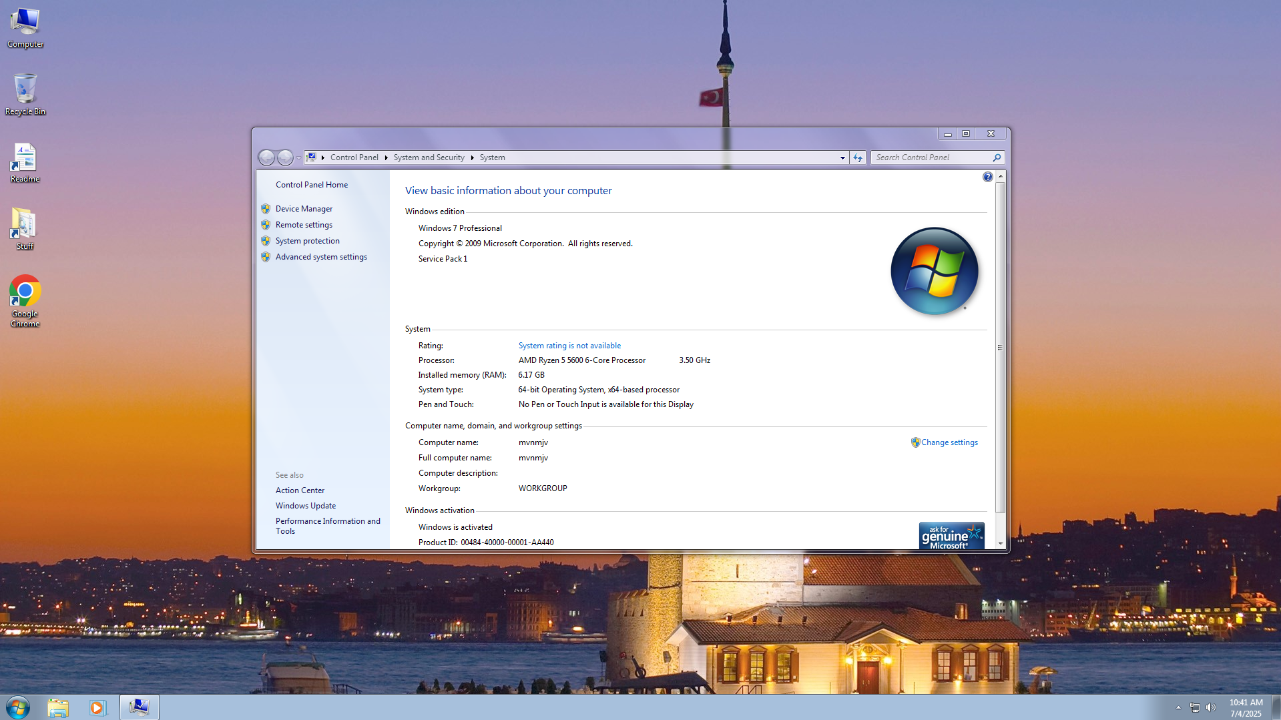This screenshot has height=720, width=1281.
Task: Click the shield icon beside Remote settings
Action: click(266, 225)
